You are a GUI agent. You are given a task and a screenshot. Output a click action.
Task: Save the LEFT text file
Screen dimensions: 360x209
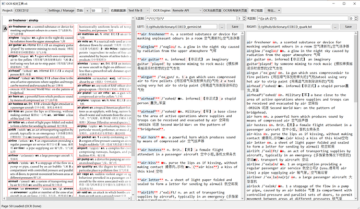click(x=235, y=26)
